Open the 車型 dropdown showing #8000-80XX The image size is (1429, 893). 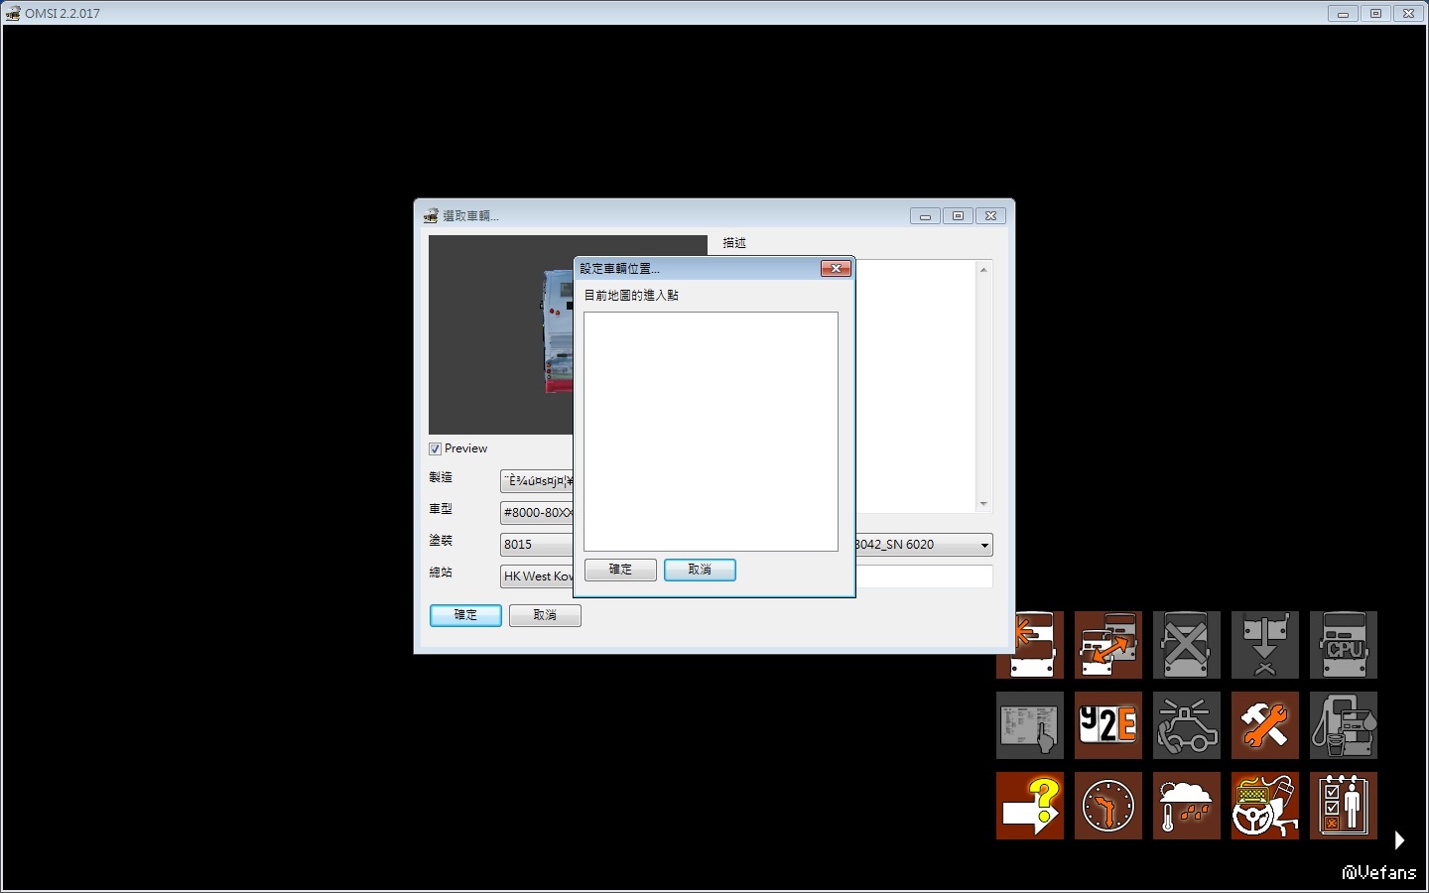pyautogui.click(x=537, y=513)
